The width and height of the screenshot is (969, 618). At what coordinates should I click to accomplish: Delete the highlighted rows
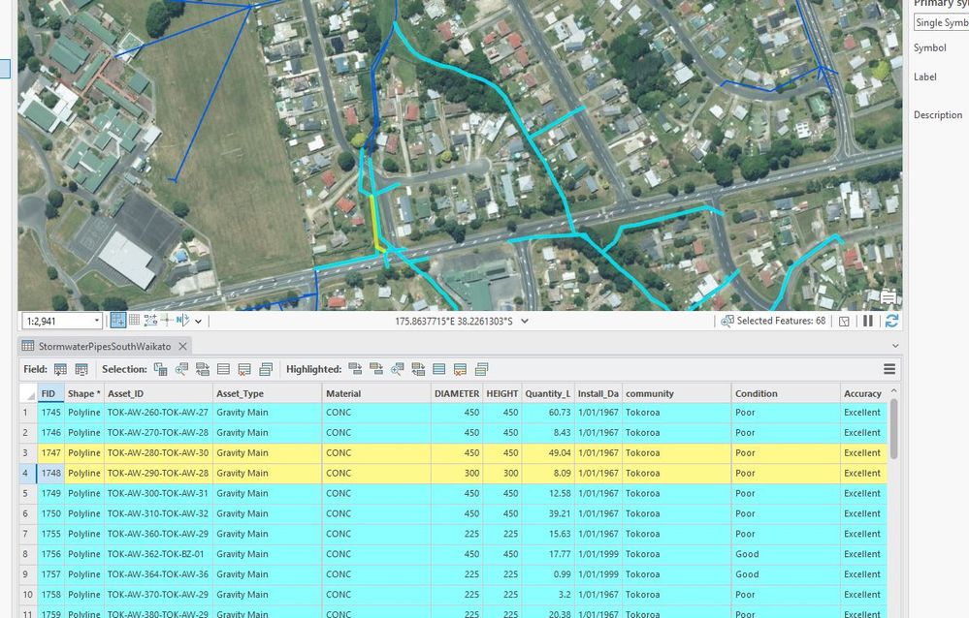(x=461, y=369)
